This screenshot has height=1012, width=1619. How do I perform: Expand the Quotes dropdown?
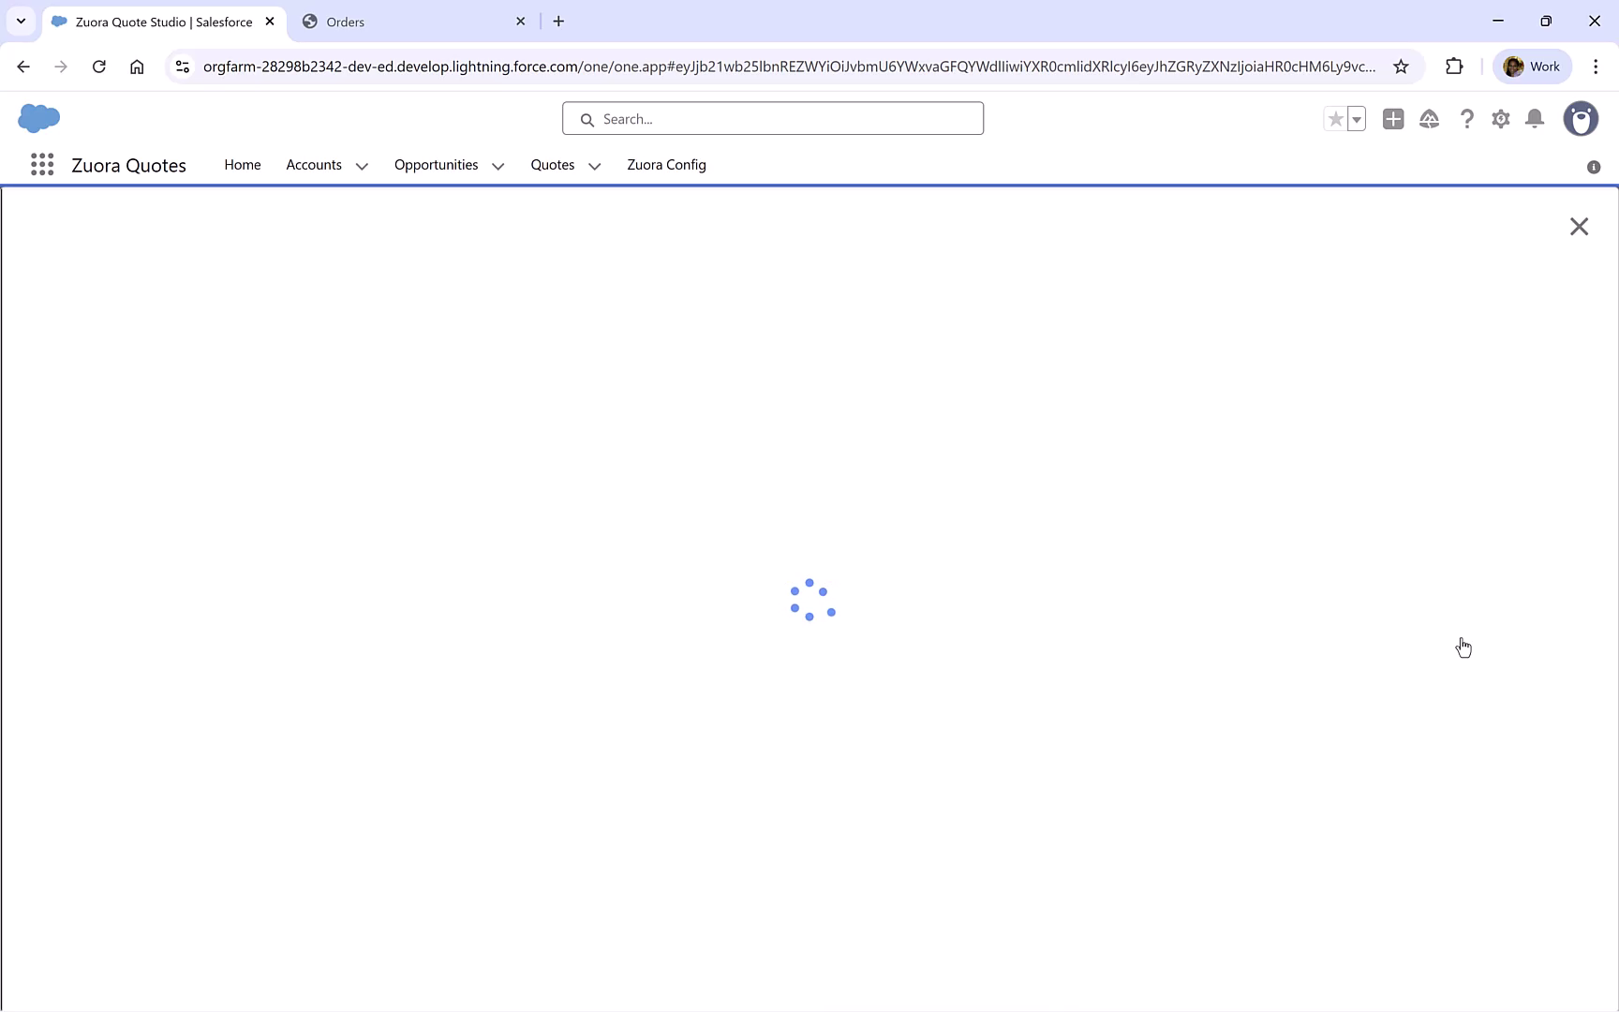click(x=594, y=166)
